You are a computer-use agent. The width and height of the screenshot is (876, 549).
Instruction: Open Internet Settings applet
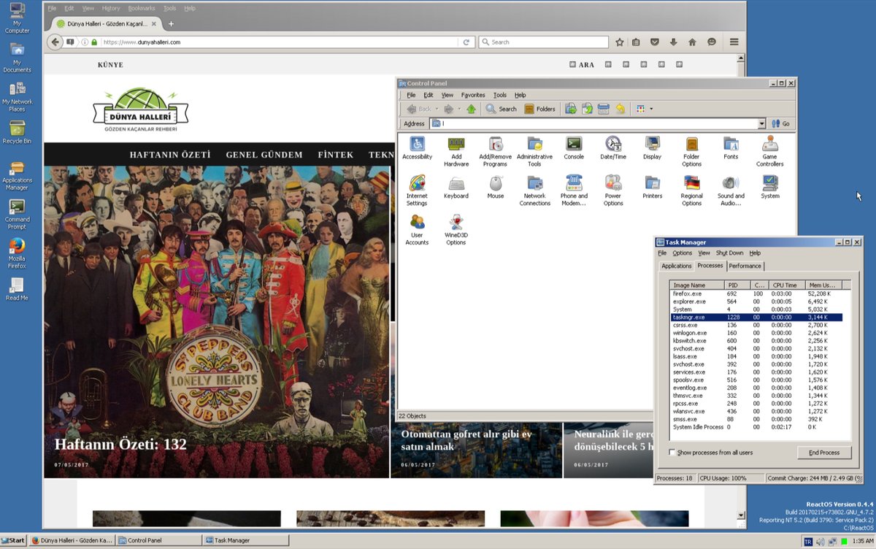417,191
